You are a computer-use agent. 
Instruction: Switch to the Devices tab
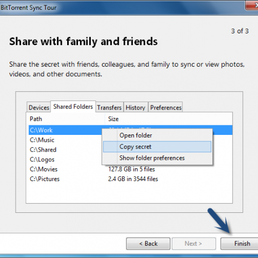point(39,107)
